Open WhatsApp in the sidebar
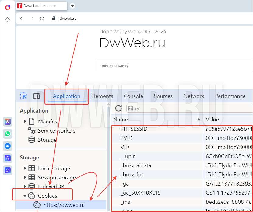 coord(8,134)
